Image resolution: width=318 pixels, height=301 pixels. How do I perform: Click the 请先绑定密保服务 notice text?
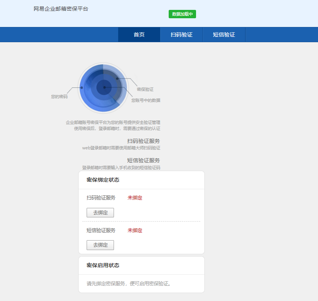[128, 284]
